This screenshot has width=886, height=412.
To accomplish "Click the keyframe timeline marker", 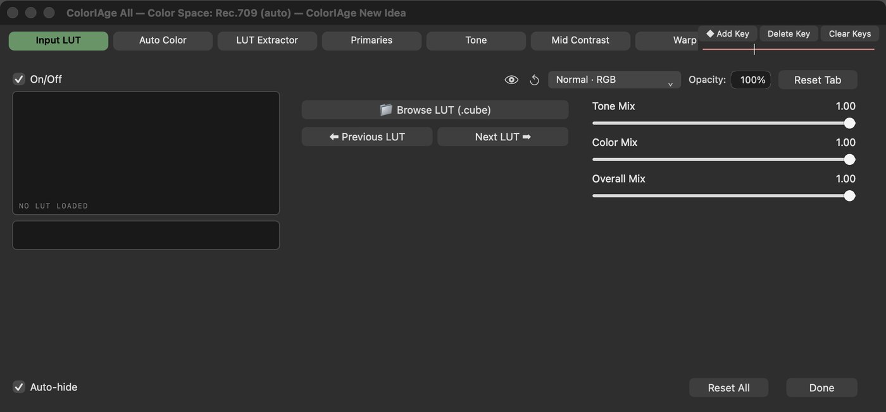I will click(754, 49).
